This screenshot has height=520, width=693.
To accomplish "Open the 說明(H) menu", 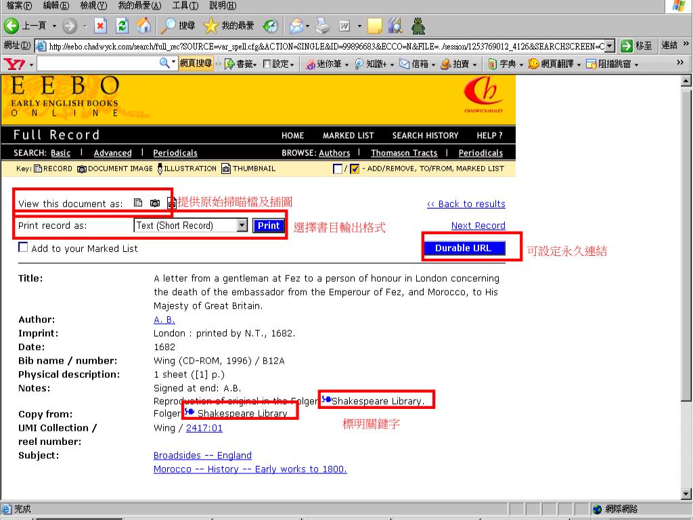I will (223, 5).
